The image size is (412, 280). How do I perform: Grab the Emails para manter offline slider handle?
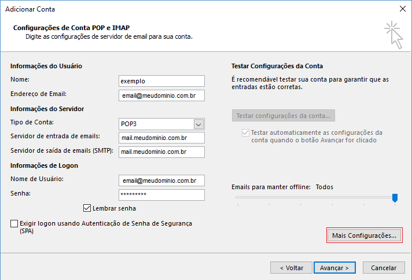[395, 198]
